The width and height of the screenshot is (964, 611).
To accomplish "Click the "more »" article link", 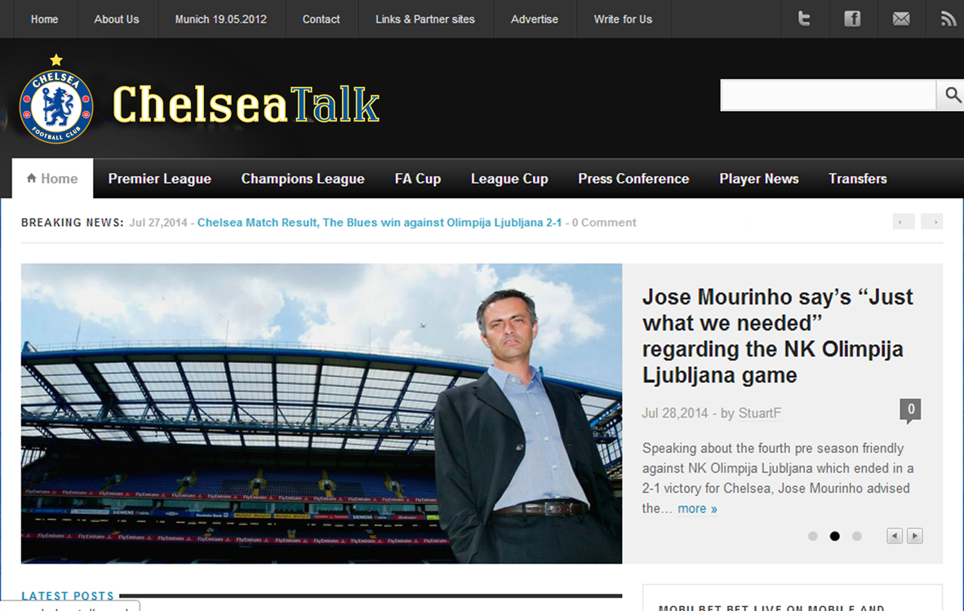I will coord(697,509).
